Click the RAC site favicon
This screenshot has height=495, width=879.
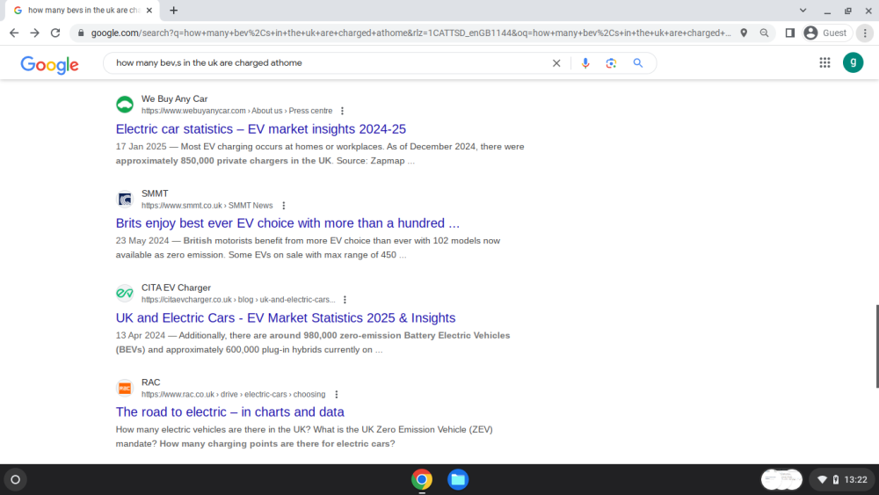click(125, 388)
